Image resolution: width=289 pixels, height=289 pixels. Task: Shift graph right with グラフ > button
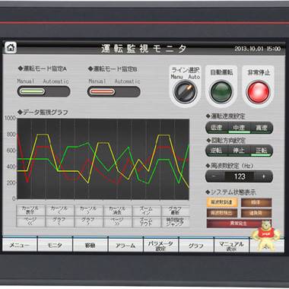pos(88,221)
